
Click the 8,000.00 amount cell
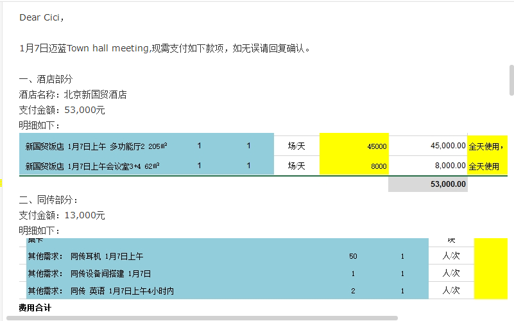coord(428,166)
